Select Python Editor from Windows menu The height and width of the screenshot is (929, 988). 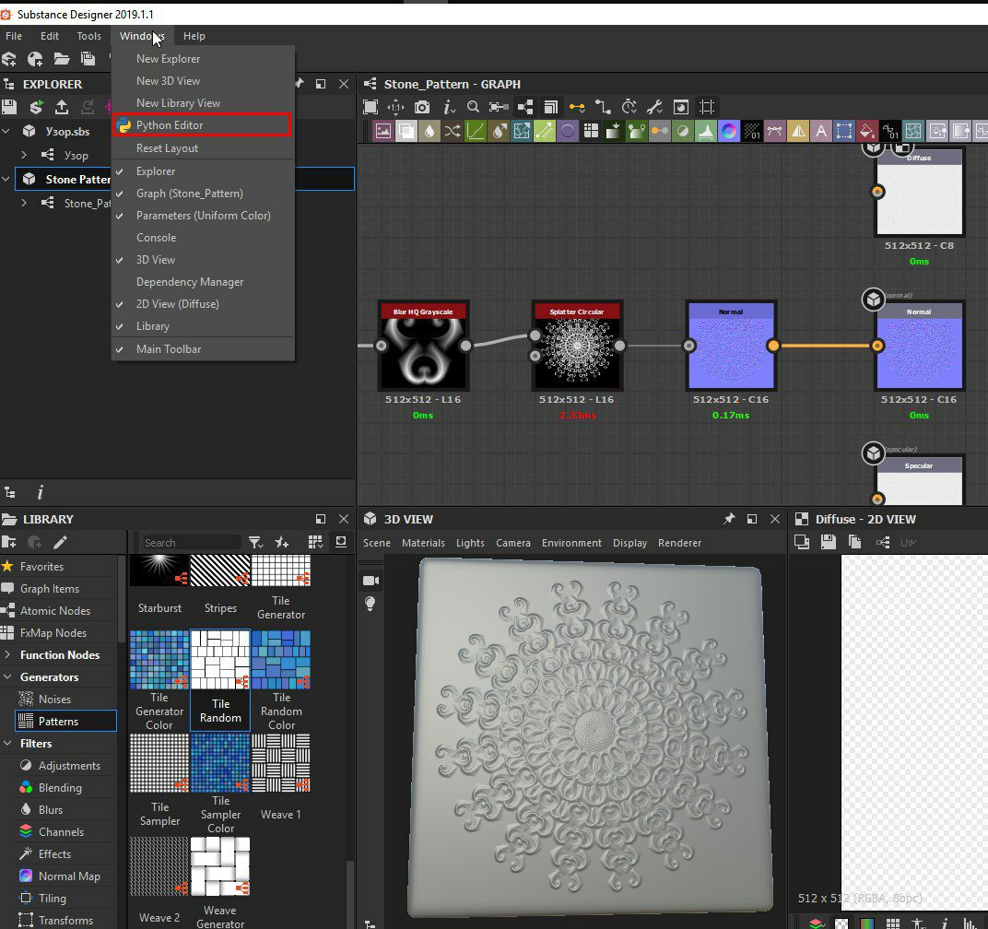click(x=202, y=124)
